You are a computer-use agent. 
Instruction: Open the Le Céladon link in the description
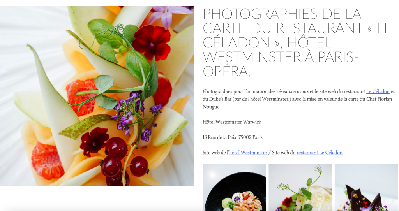[x=378, y=91]
